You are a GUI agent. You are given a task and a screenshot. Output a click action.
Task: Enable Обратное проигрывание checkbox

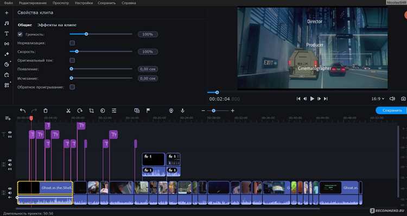click(x=72, y=87)
